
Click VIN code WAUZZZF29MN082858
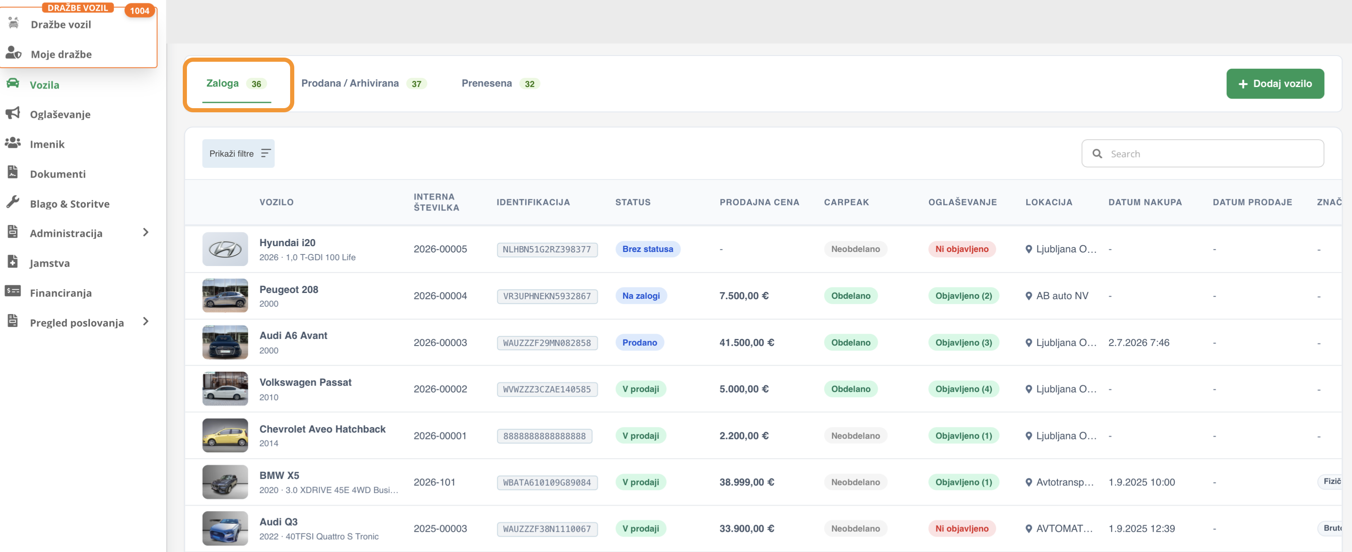pyautogui.click(x=547, y=343)
